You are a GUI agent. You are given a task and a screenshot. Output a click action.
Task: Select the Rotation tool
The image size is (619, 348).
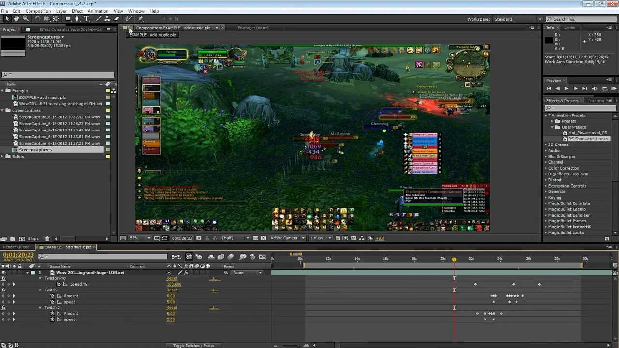tap(38, 19)
